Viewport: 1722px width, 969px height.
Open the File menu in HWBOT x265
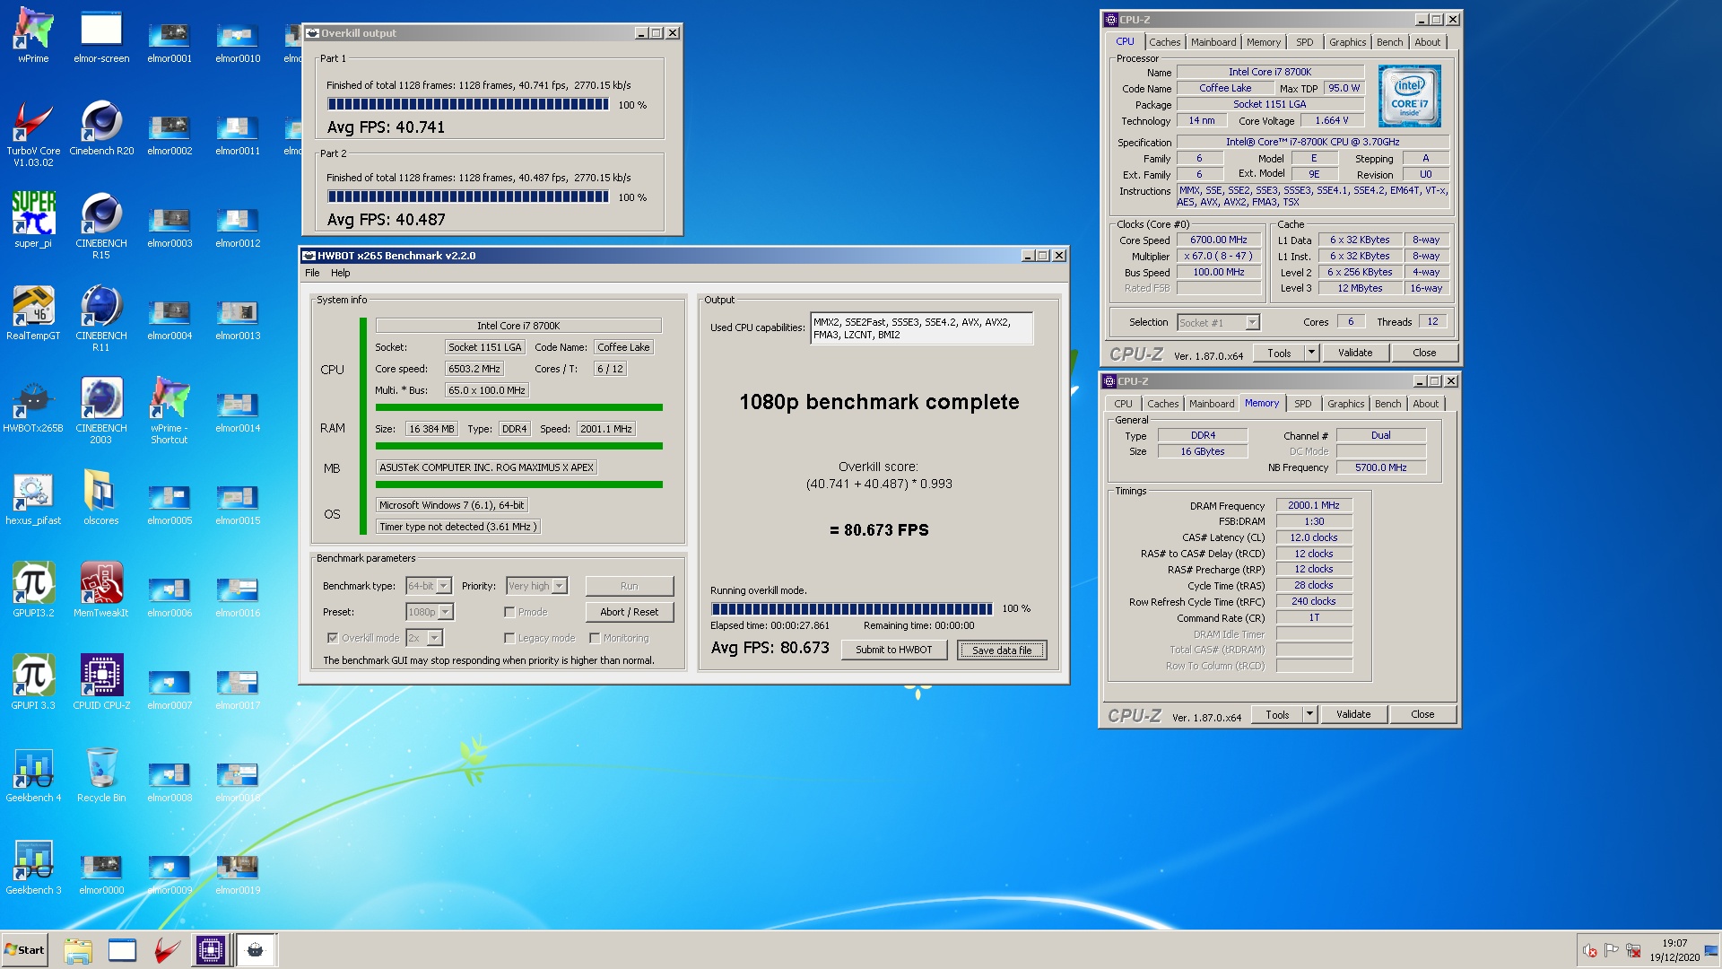(x=312, y=273)
